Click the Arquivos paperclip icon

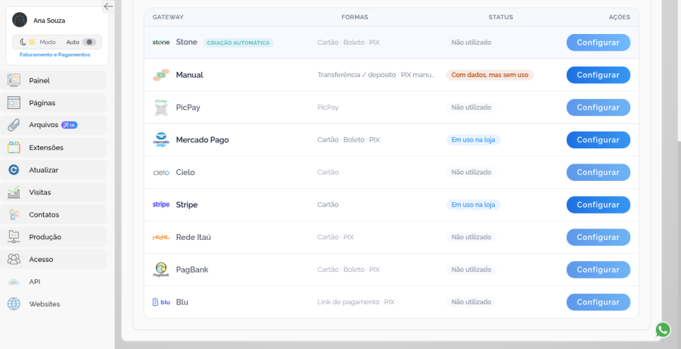coord(14,125)
